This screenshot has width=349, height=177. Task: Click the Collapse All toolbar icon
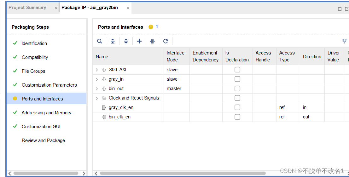[x=113, y=41]
